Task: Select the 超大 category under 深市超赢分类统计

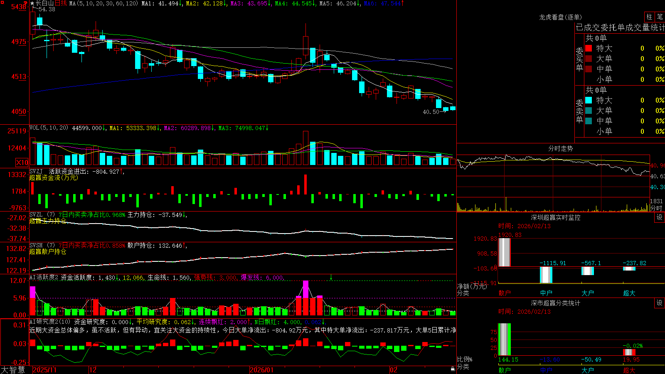Action: tap(629, 370)
